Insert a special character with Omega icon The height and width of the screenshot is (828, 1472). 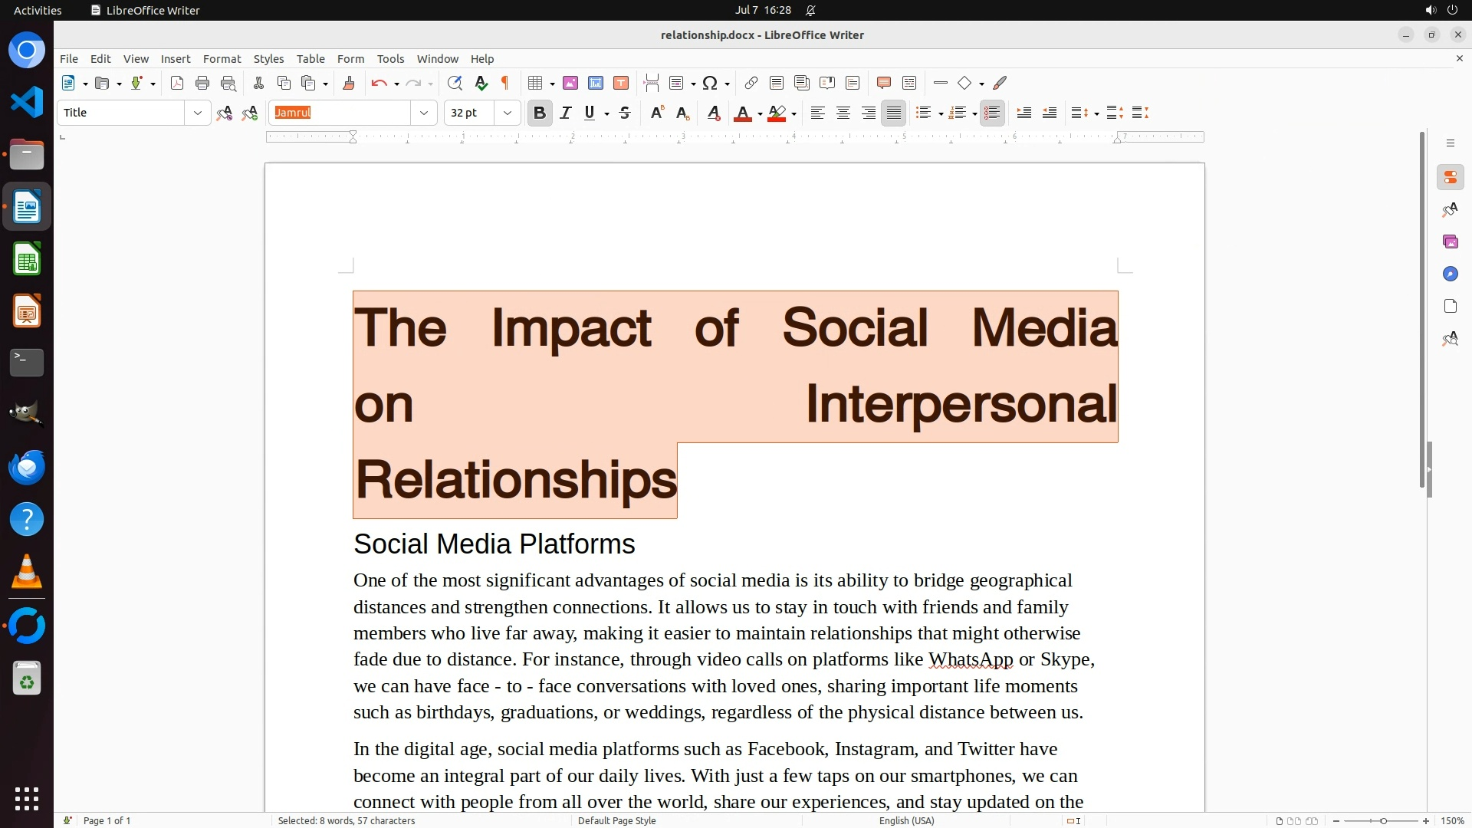(x=709, y=83)
